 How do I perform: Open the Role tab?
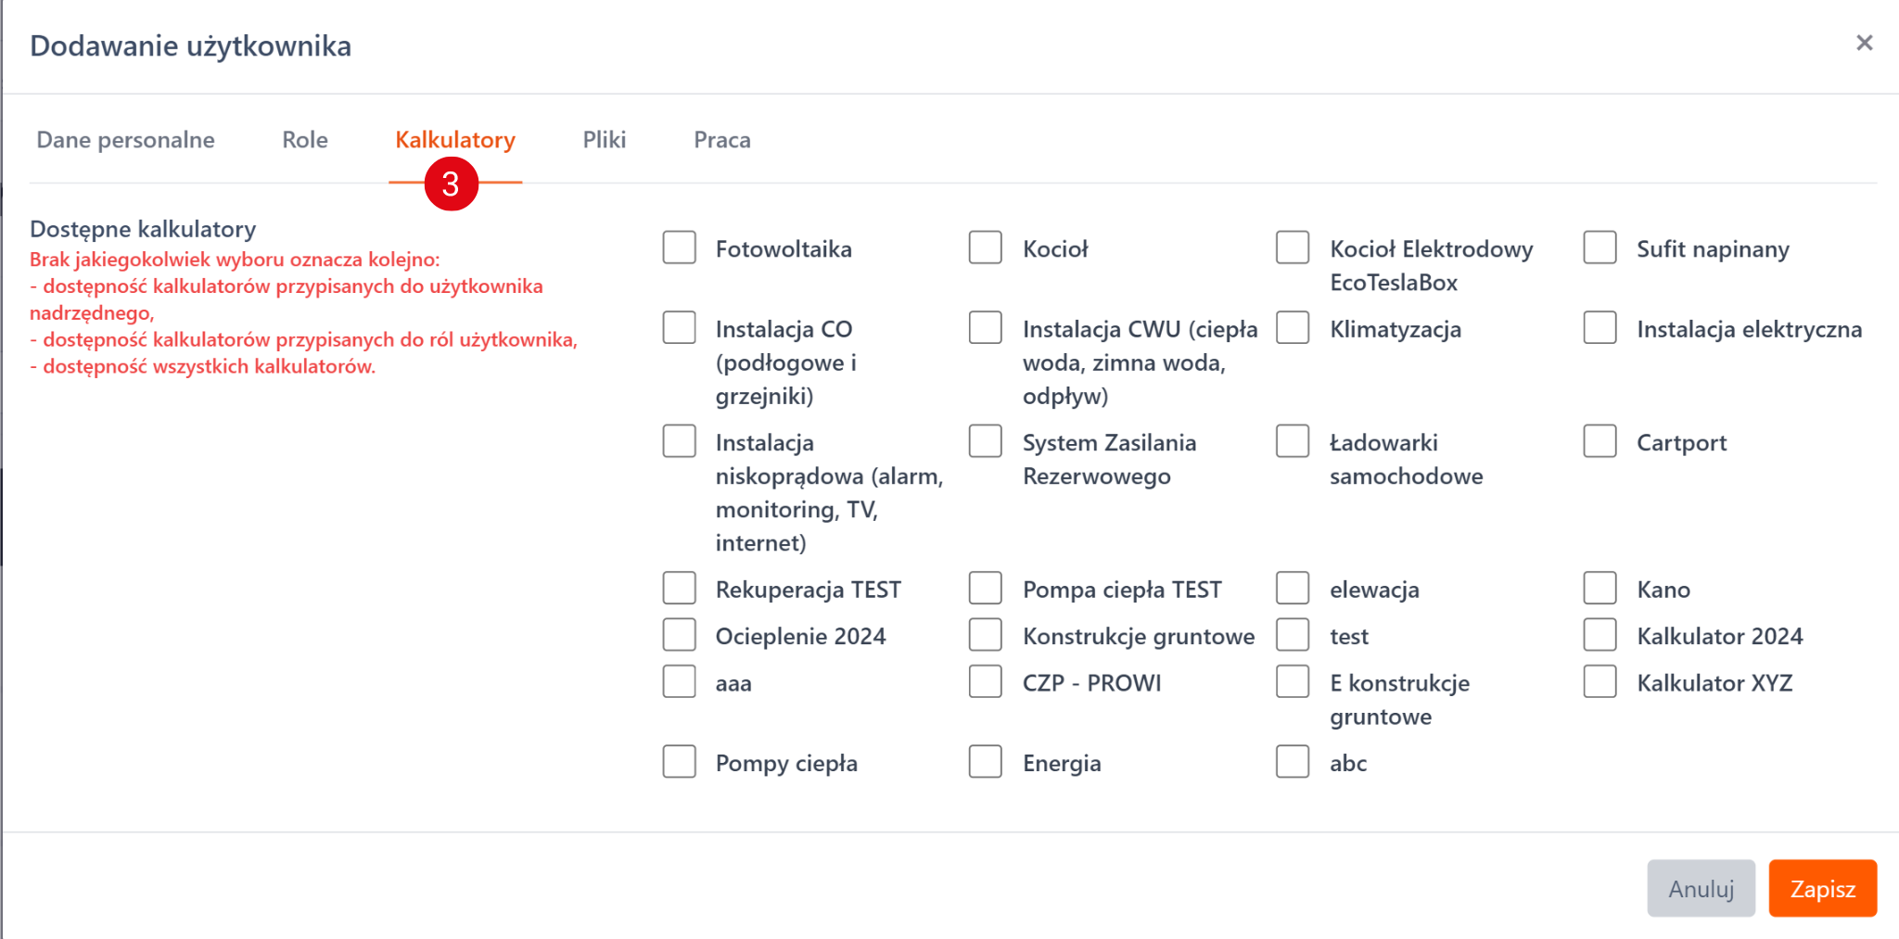304,140
